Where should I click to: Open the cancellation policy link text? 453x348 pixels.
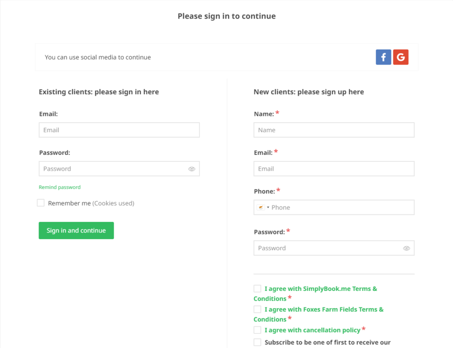313,330
